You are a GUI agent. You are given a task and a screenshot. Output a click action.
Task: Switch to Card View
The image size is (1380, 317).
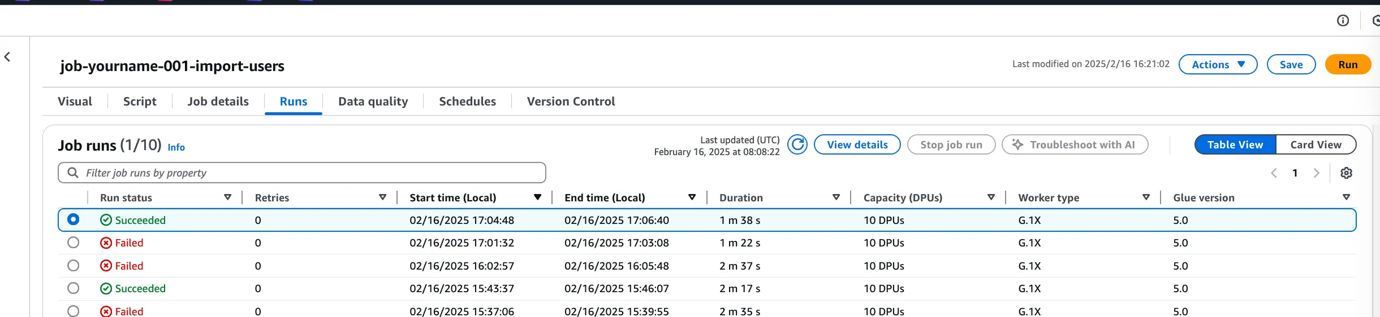(1316, 145)
